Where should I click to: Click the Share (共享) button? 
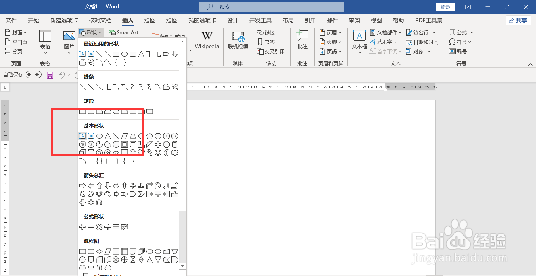(518, 20)
